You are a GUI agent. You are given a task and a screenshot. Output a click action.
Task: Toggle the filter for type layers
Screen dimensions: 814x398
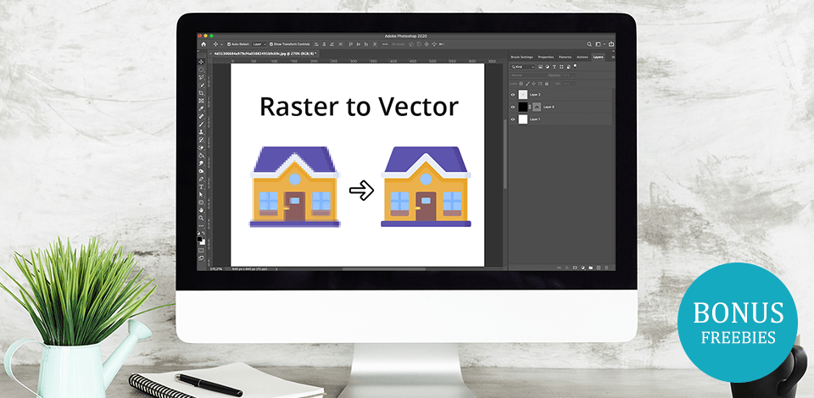[555, 67]
